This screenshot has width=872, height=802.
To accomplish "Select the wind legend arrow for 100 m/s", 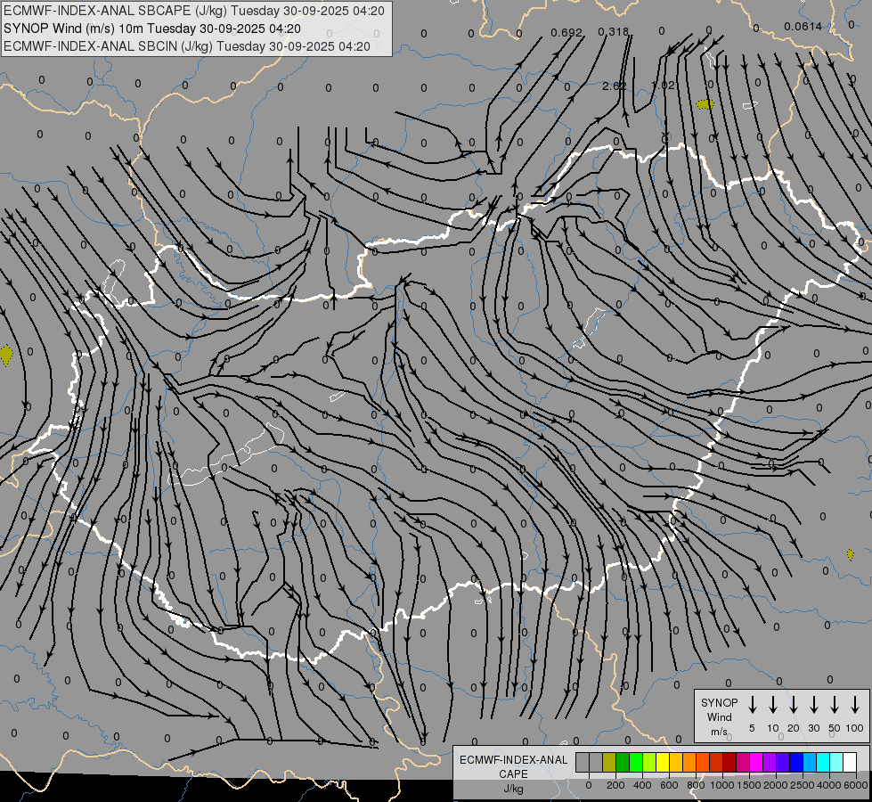I will point(855,705).
